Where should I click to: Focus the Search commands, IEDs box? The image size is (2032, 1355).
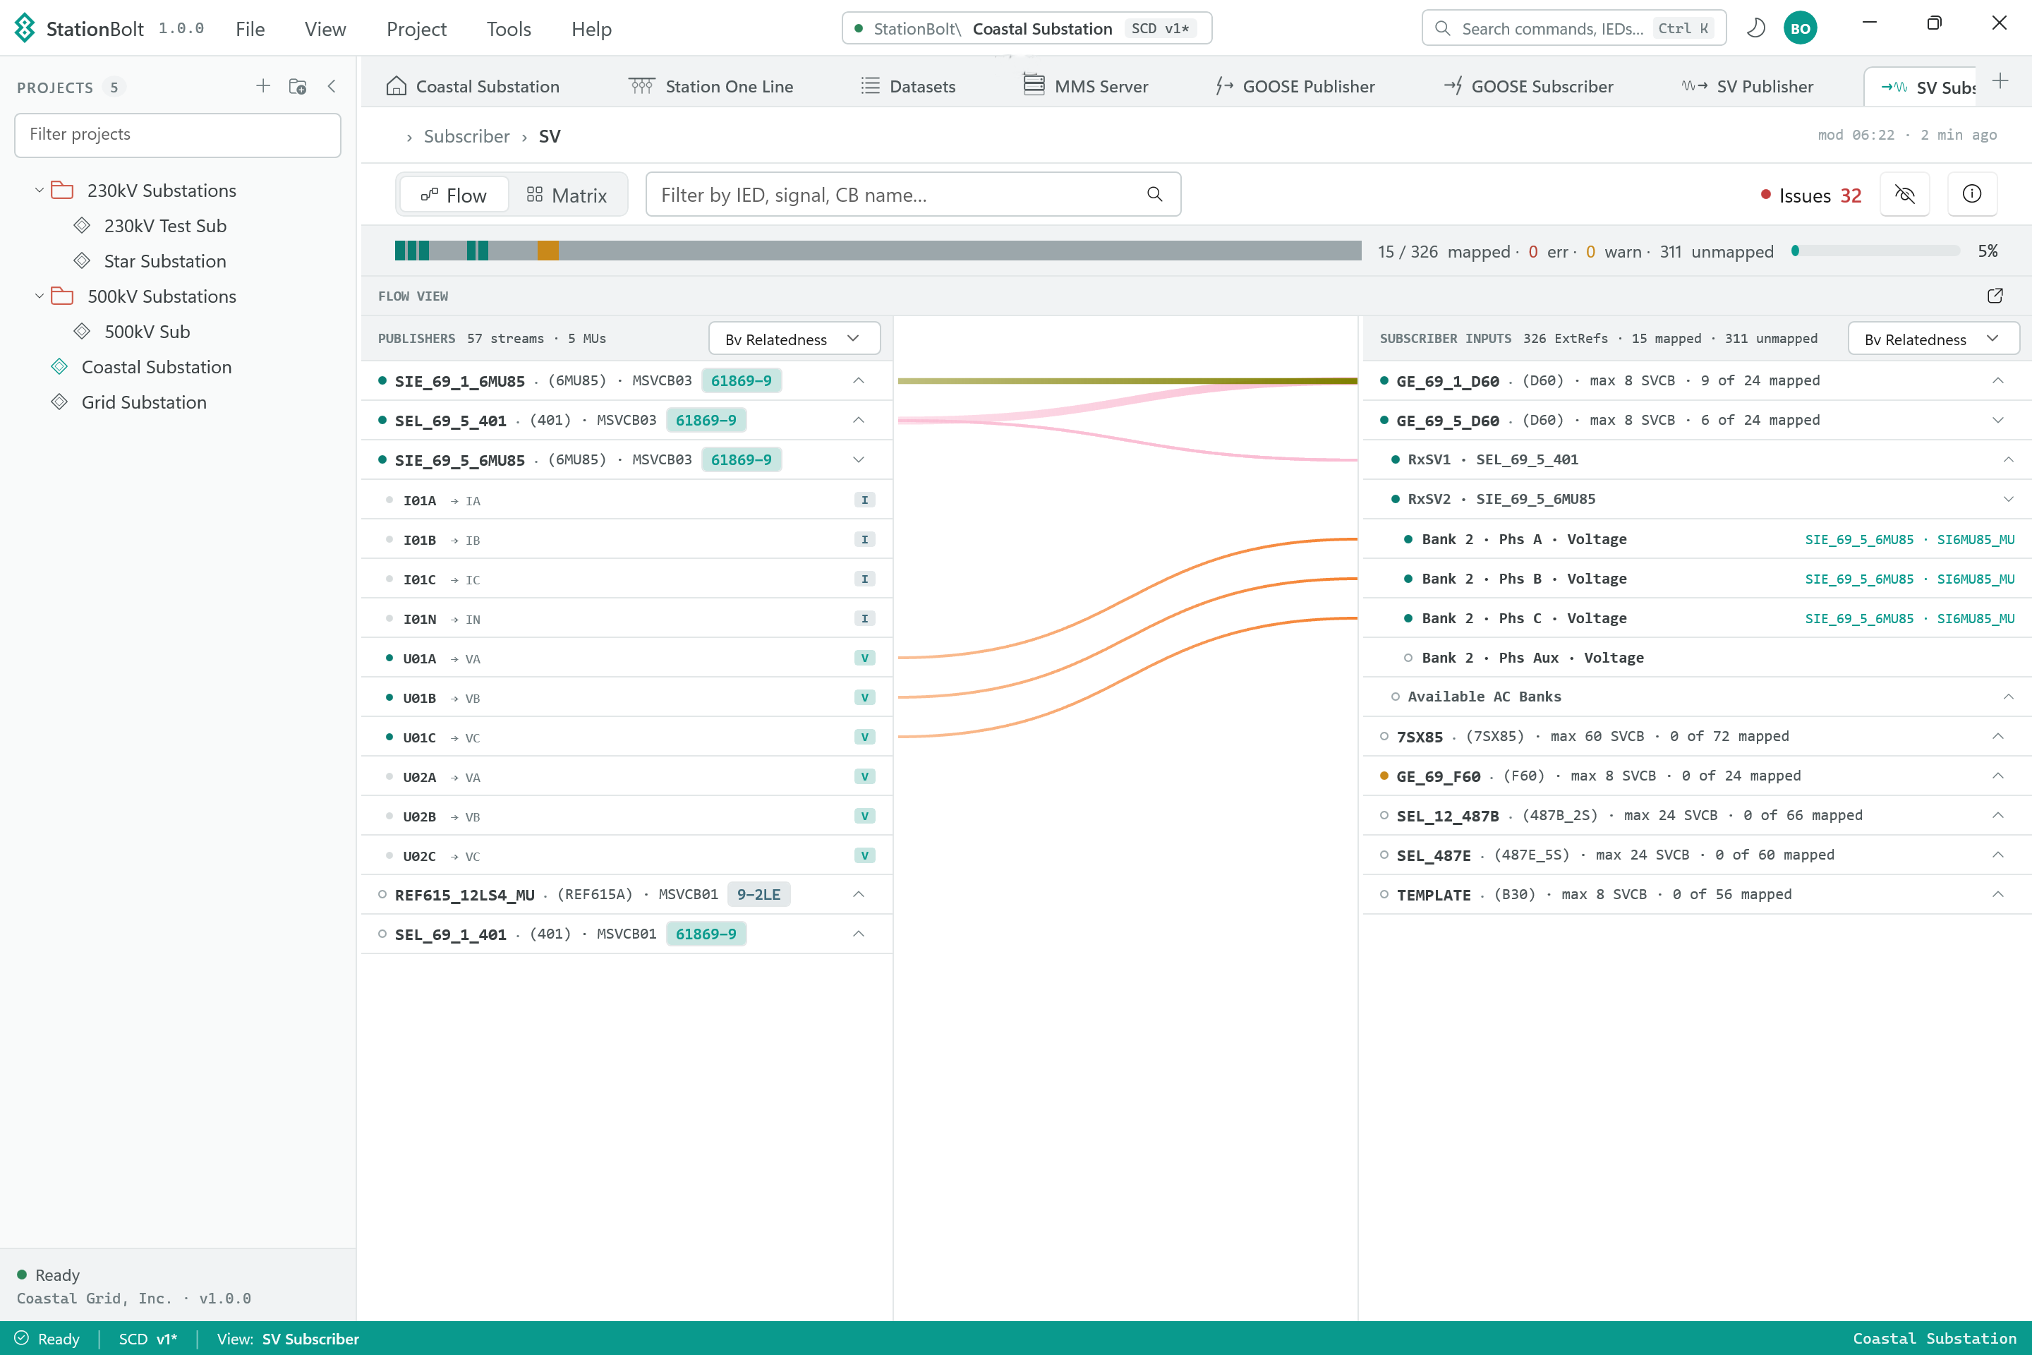tap(1573, 28)
